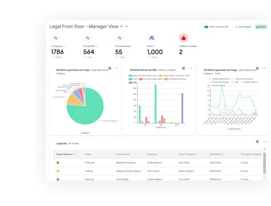Click the filter icon on the Legal Data table widget
The height and width of the screenshot is (206, 271).
[257, 142]
